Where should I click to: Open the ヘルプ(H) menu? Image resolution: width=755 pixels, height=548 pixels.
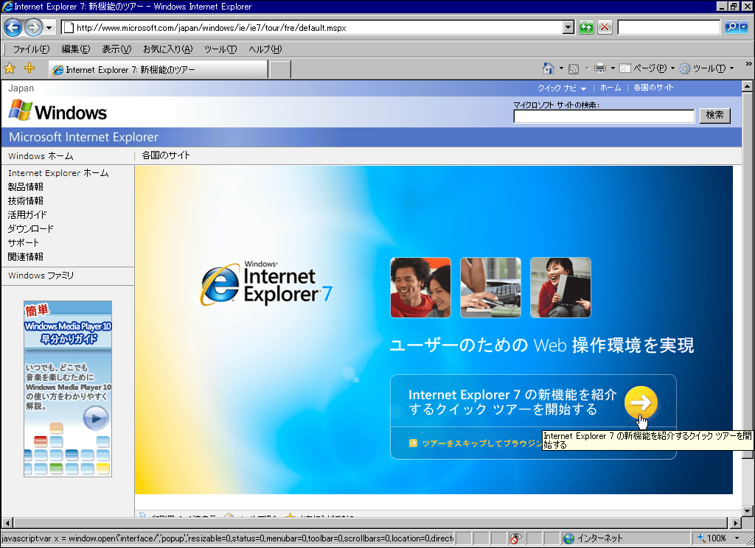tap(265, 49)
